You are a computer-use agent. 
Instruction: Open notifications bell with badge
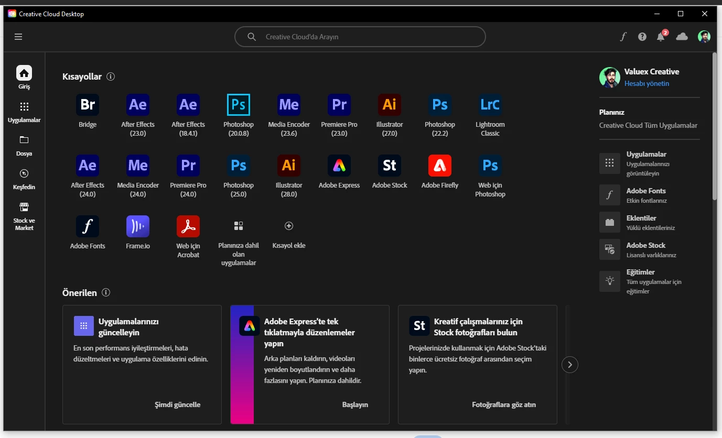click(x=662, y=36)
